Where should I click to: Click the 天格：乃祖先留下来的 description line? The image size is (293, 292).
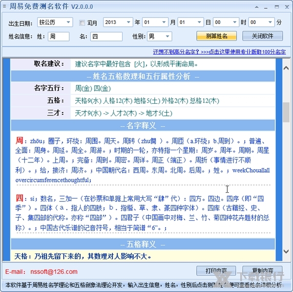click(83, 256)
